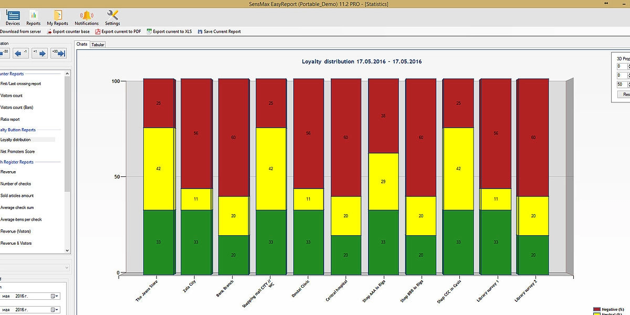The image size is (630, 315).
Task: Switch to the Tabular tab
Action: click(98, 45)
